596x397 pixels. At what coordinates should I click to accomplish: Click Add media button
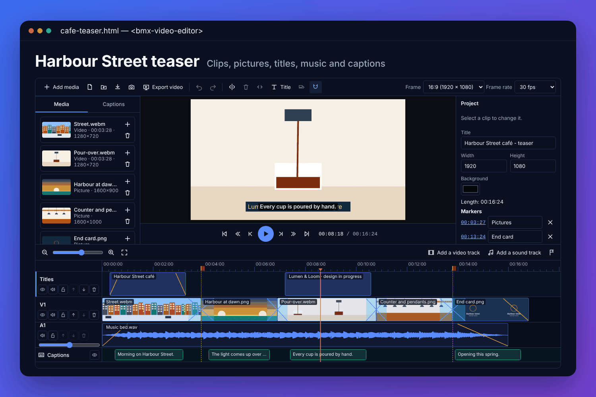coord(62,87)
